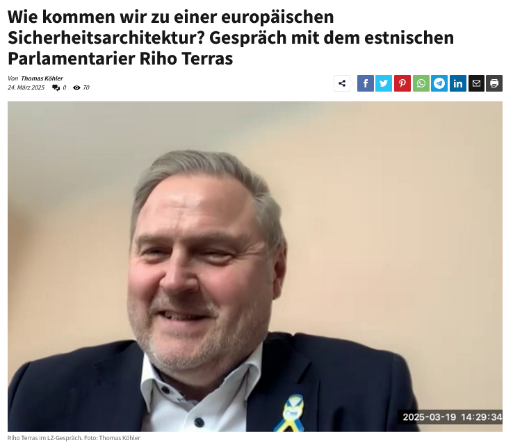This screenshot has width=513, height=447.
Task: Send the article by email
Action: pyautogui.click(x=476, y=83)
